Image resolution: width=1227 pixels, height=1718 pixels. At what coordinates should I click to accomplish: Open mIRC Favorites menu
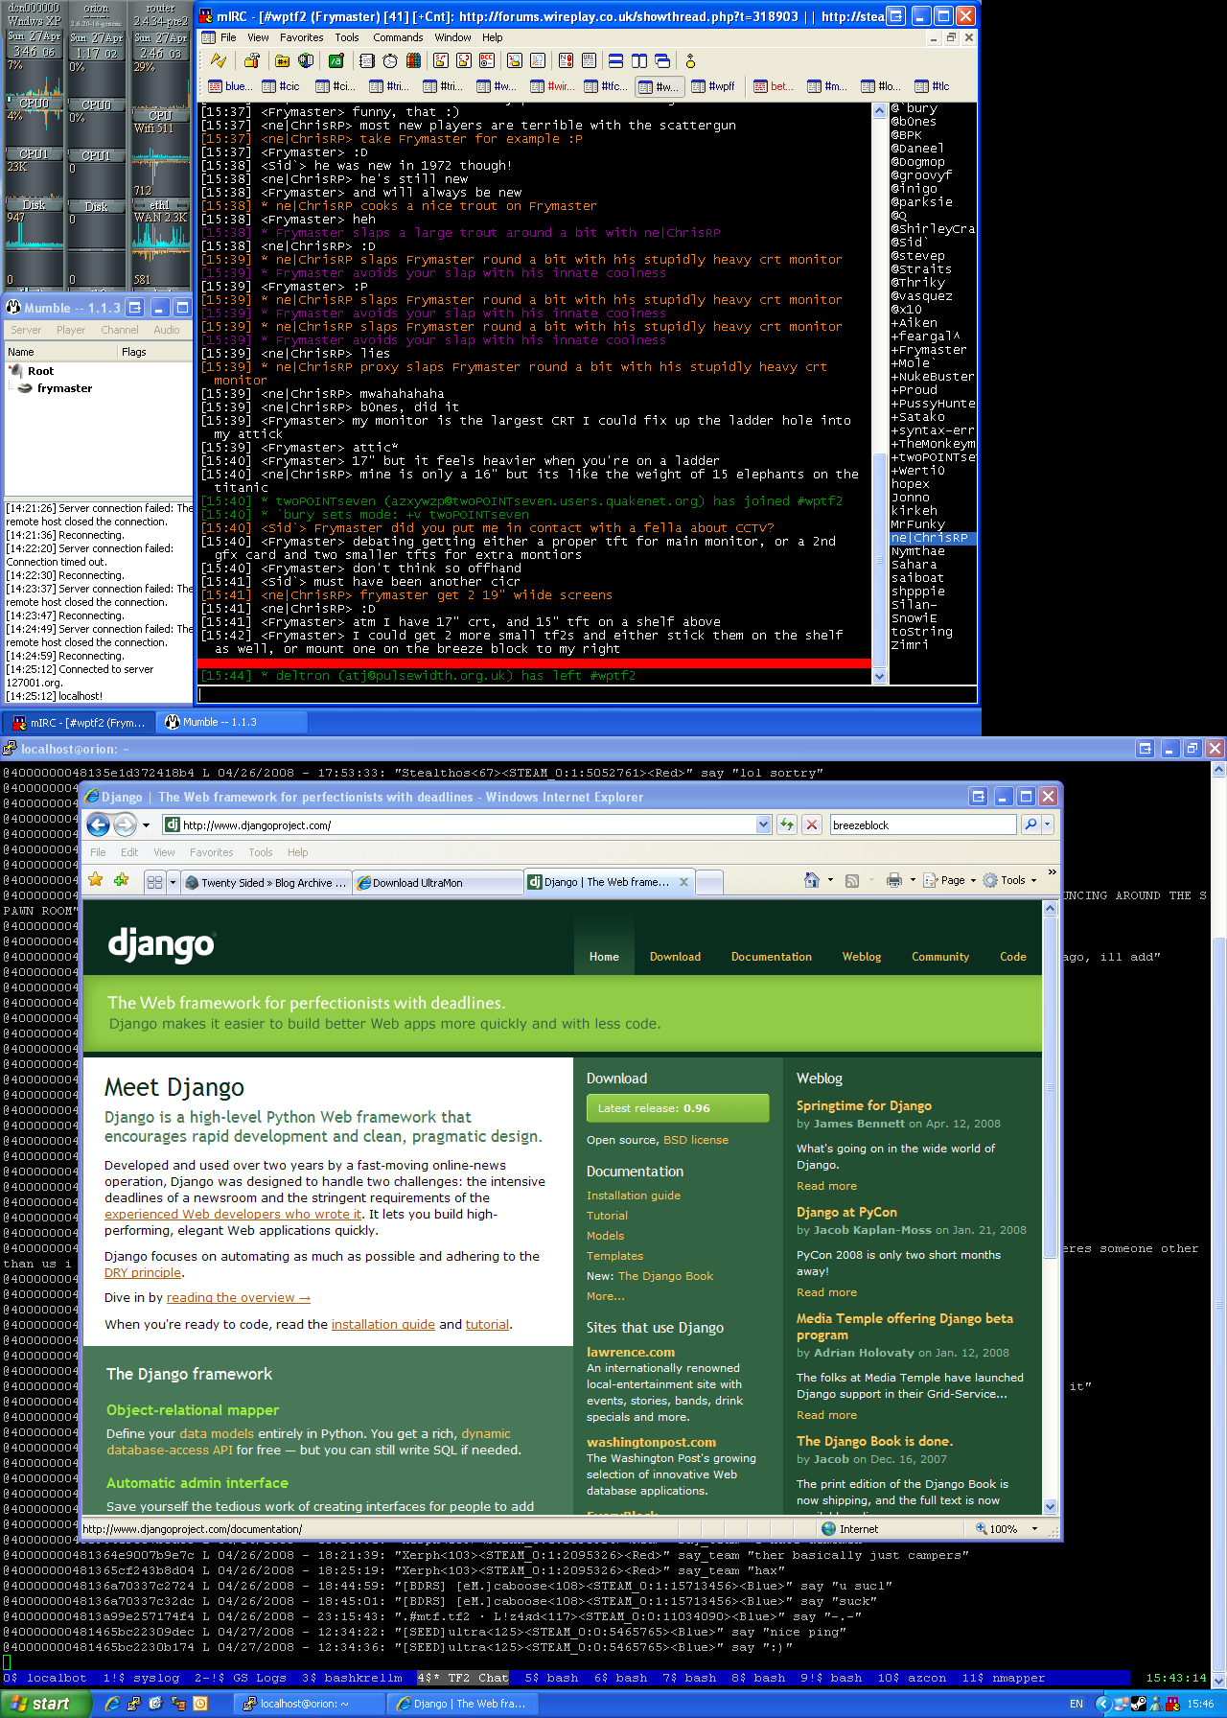[301, 37]
